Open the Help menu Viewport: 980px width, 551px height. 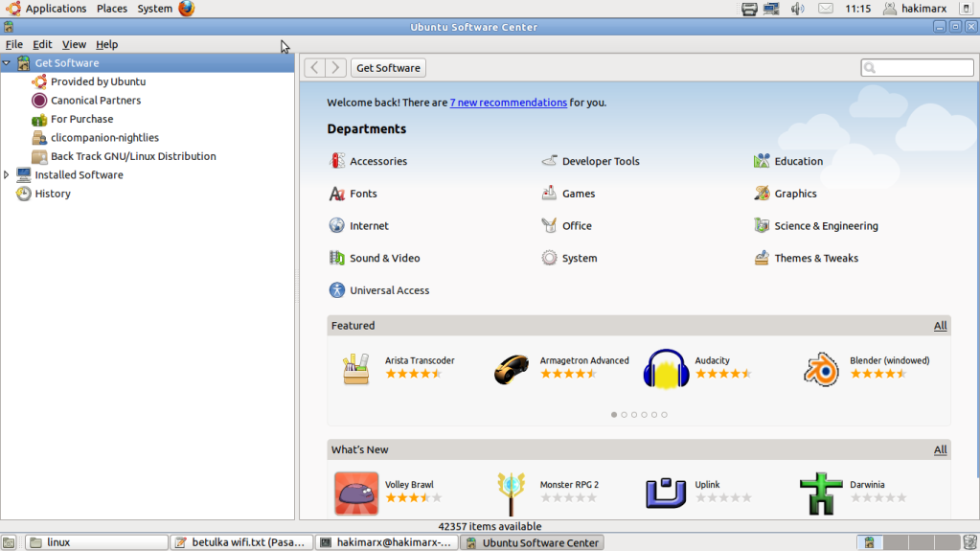(107, 44)
